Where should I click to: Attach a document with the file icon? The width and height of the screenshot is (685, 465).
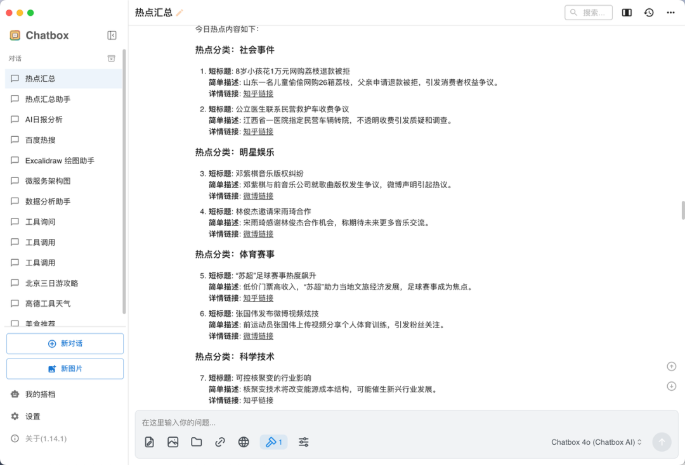[148, 442]
